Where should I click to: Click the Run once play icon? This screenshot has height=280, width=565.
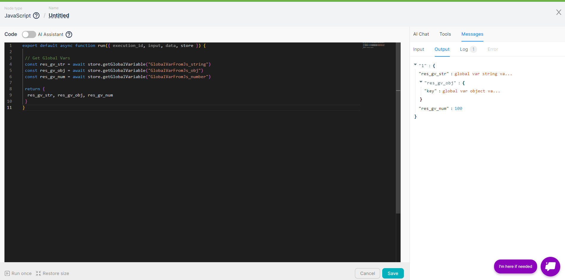click(x=7, y=273)
